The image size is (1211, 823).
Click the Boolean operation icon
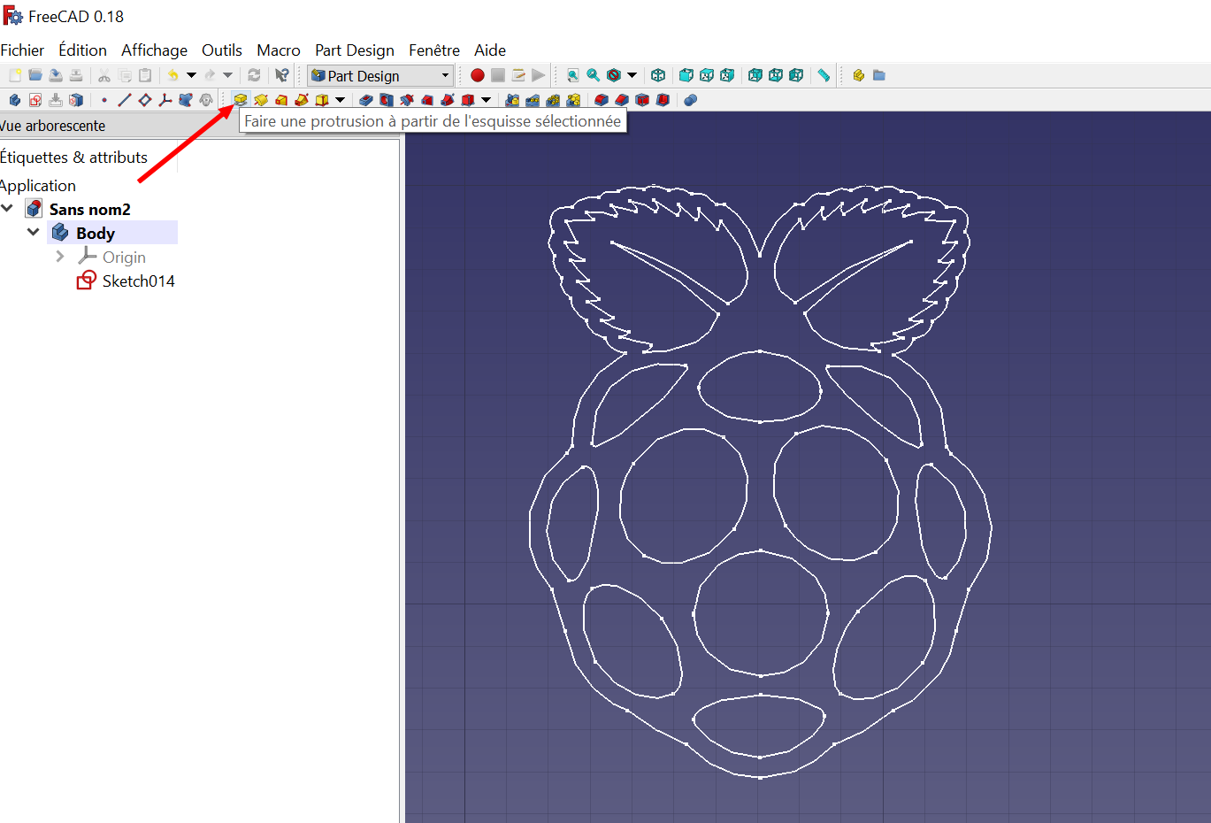[691, 100]
